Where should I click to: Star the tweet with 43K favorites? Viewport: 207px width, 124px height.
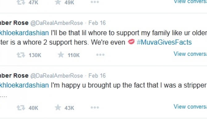tap(58, 108)
